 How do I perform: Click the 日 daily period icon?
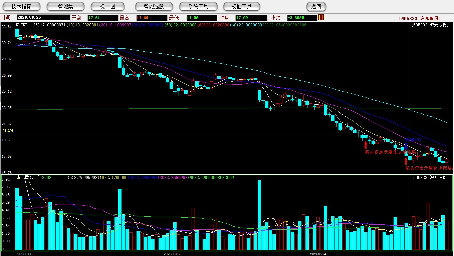[321, 17]
